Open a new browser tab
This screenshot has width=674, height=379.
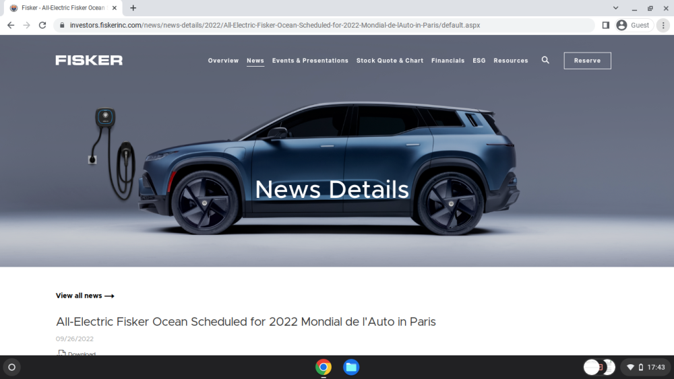point(133,7)
